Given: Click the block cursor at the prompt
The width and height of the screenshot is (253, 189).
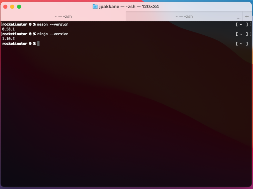Looking at the screenshot, I should pos(38,44).
